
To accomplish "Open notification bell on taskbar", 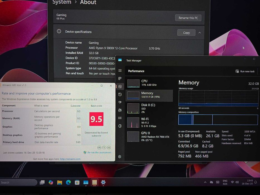I will (x=256, y=182).
